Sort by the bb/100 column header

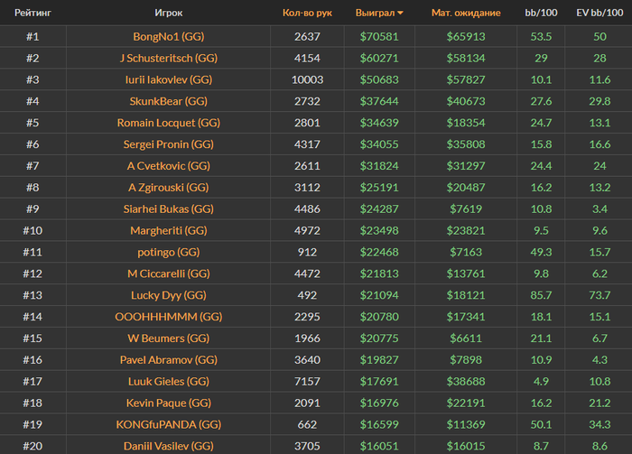[x=542, y=14]
